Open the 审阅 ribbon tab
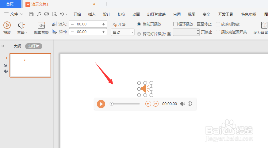268x148 pixels. pyautogui.click(x=177, y=14)
